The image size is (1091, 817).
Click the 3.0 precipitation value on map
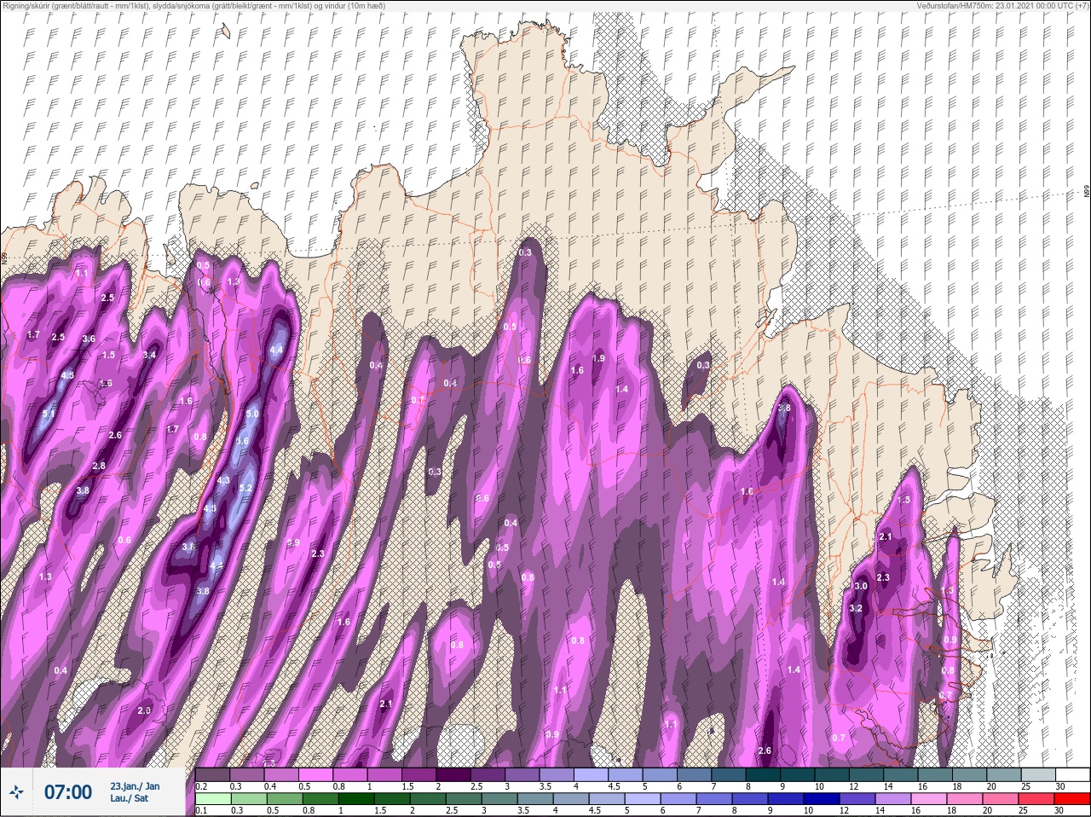pos(861,587)
